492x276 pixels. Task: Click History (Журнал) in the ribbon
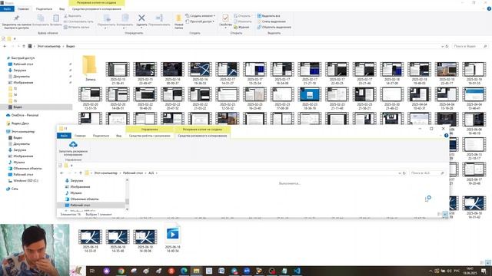click(241, 28)
